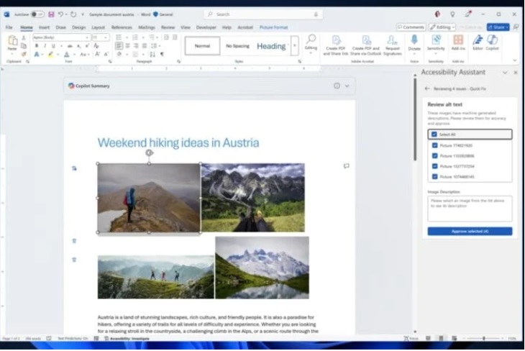Screen dimensions: 525x351
Task: Click the Approve selected button
Action: click(470, 231)
